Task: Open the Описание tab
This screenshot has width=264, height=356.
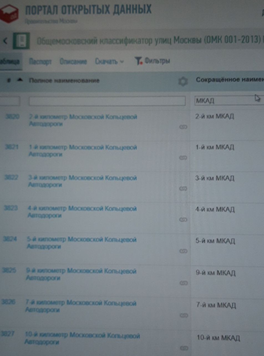Action: pyautogui.click(x=73, y=61)
